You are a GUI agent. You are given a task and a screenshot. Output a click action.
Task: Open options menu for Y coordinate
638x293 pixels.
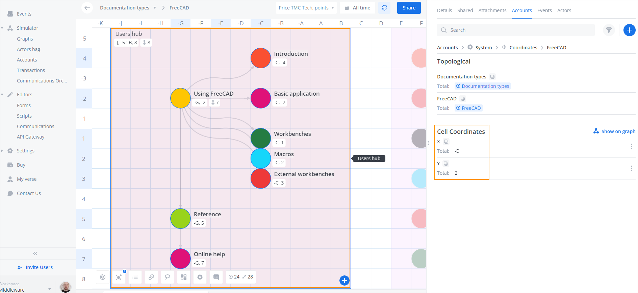pos(631,168)
